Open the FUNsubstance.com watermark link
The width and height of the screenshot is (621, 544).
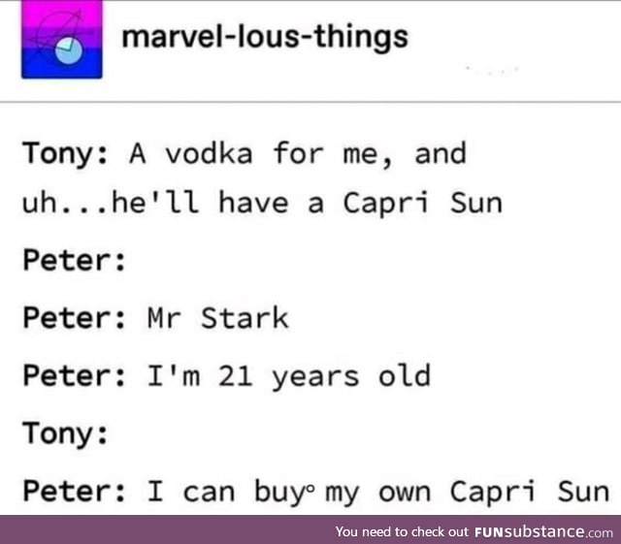(543, 531)
